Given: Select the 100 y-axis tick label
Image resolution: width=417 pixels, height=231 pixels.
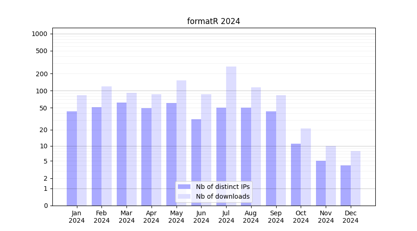Looking at the screenshot, I should [x=42, y=91].
